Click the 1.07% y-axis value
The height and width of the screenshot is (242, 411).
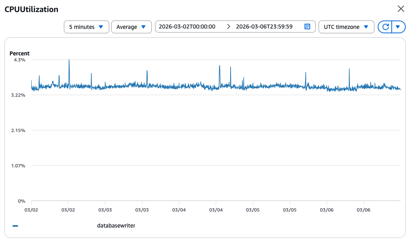click(18, 166)
